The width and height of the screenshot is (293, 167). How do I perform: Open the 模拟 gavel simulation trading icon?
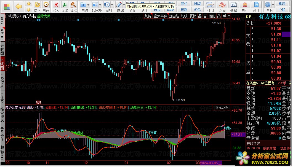pyautogui.click(x=73, y=5)
